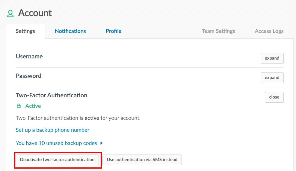This screenshot has width=296, height=171.
Task: View the Access Logs tab
Action: tap(269, 31)
